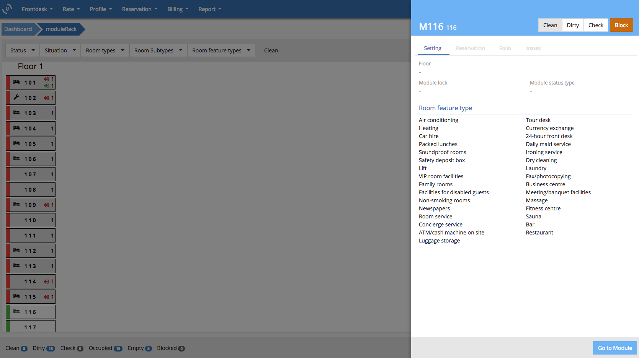The width and height of the screenshot is (639, 358).
Task: Switch to the Setting tab
Action: pos(432,48)
